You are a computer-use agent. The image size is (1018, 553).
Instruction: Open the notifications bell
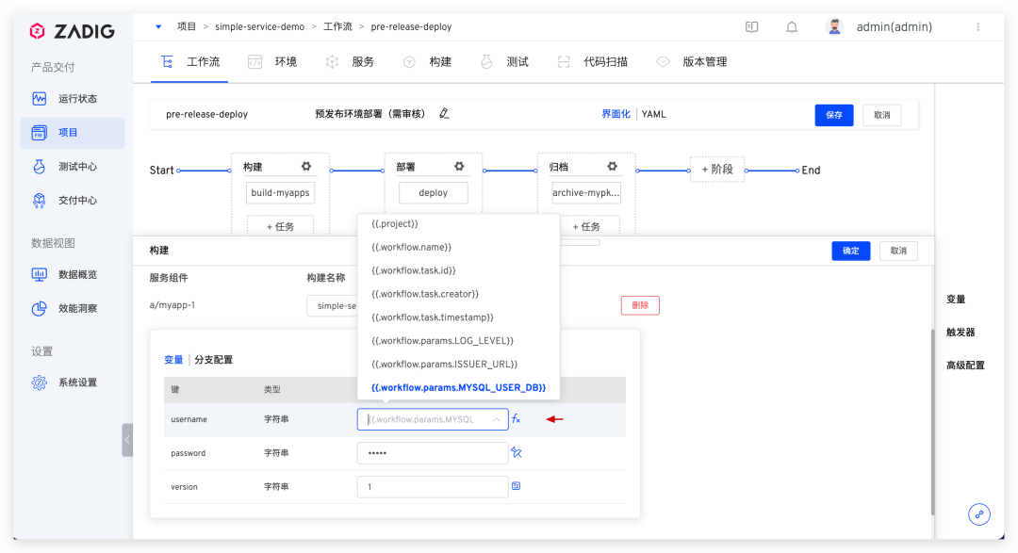(792, 26)
